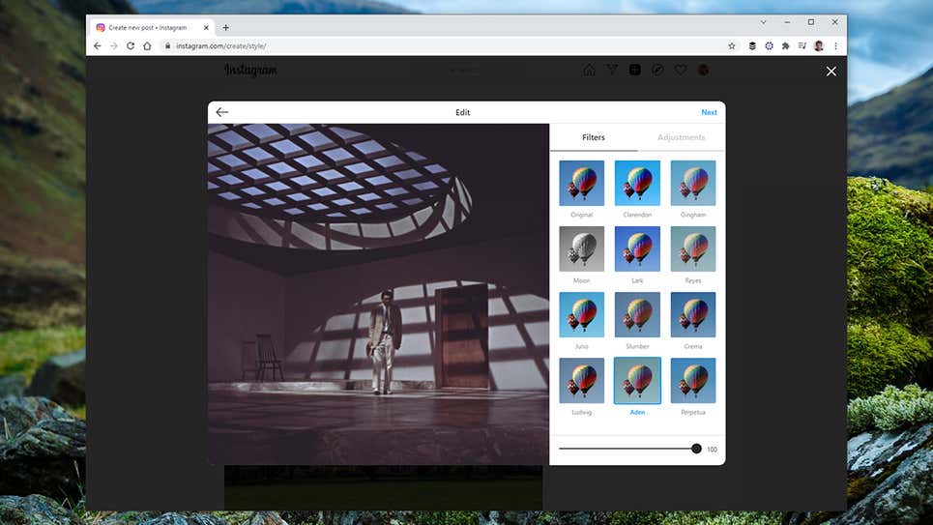933x525 pixels.
Task: Bookmark this page with the star icon
Action: pos(732,45)
